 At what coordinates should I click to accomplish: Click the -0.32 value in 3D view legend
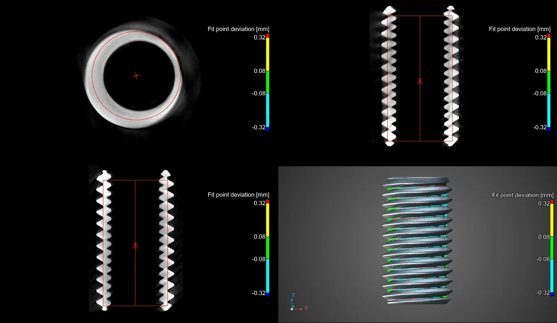click(x=544, y=293)
